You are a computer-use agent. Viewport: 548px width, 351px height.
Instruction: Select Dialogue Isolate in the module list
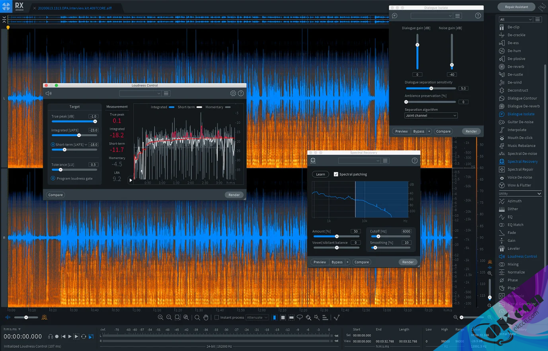coord(521,114)
